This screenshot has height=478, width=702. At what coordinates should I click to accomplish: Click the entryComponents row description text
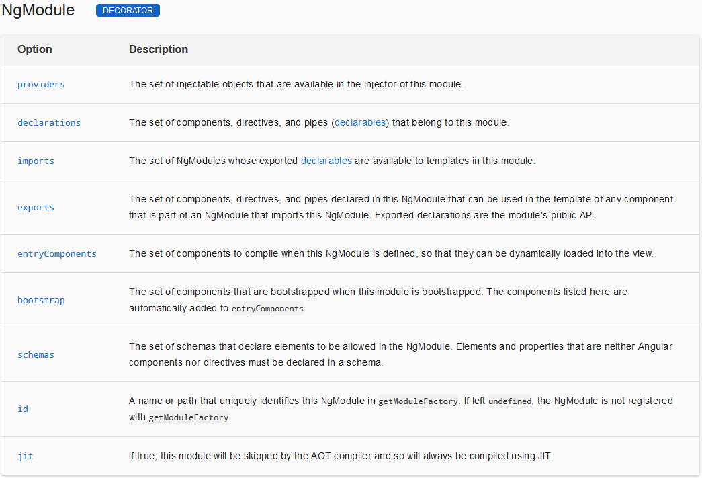(391, 253)
